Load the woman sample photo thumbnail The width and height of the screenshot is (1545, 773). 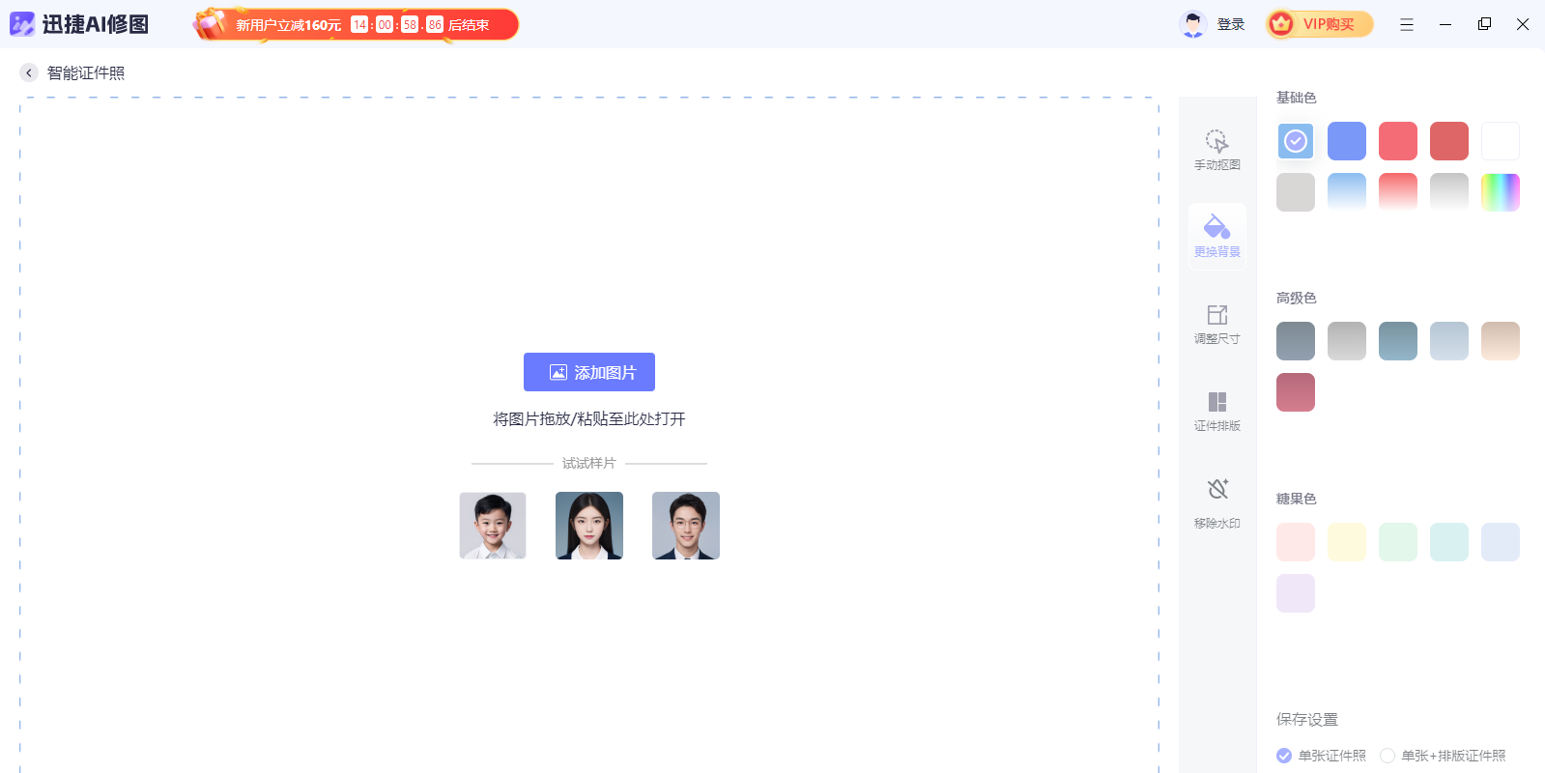coord(589,526)
